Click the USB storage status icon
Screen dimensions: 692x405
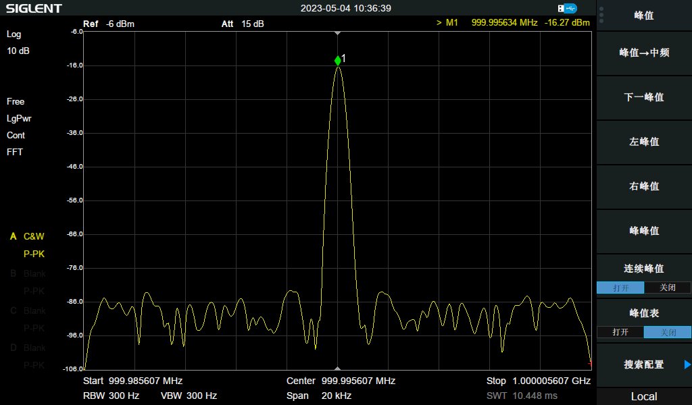point(567,8)
